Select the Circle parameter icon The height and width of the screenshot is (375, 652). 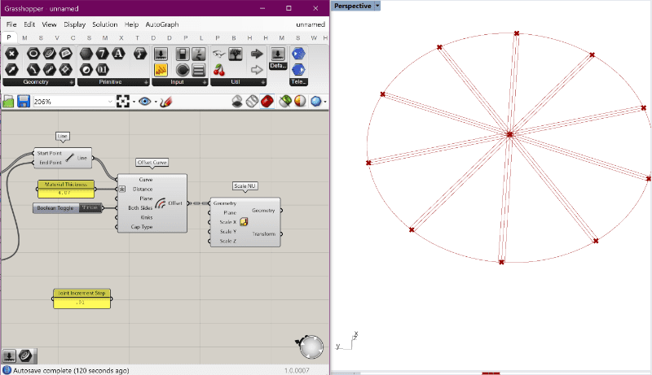33,54
